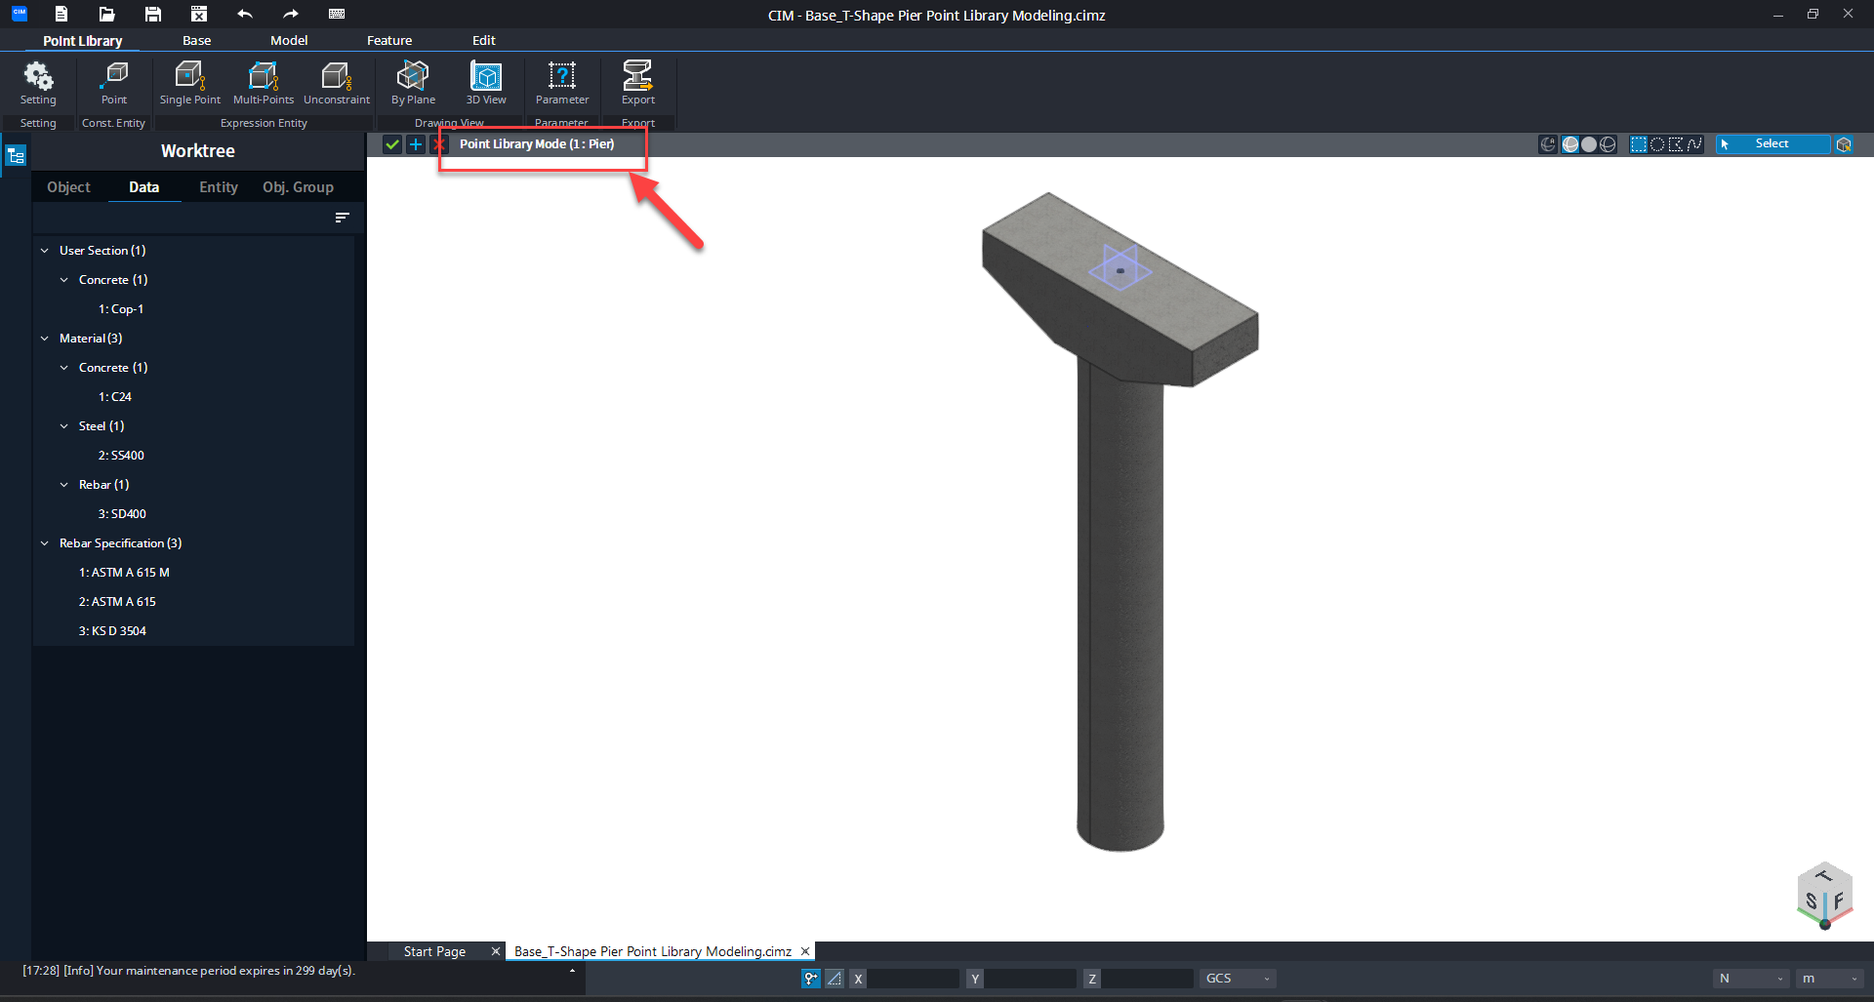
Task: Enable shaded-with-edges display mode
Action: tap(1570, 144)
